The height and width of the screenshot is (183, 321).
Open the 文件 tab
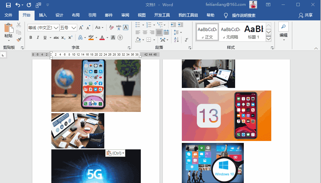8,15
